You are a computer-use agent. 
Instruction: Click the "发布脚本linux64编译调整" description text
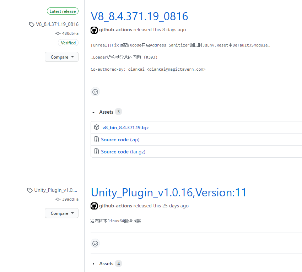(116, 221)
